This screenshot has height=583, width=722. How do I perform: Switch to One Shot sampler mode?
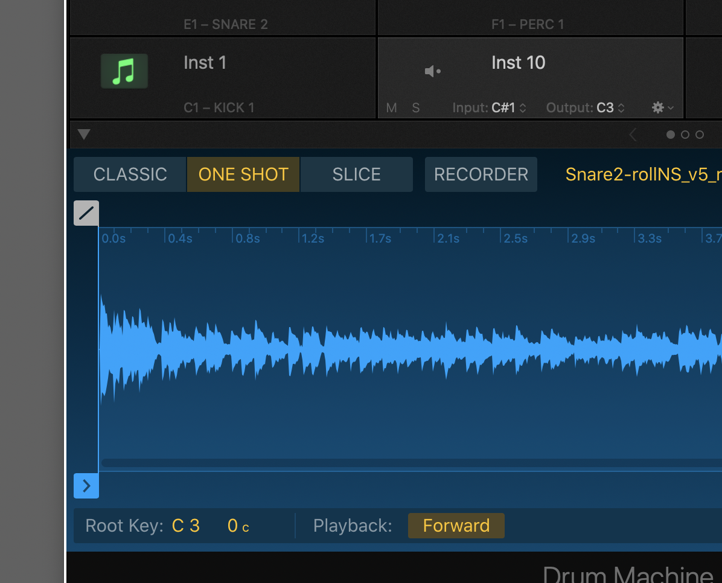tap(243, 174)
